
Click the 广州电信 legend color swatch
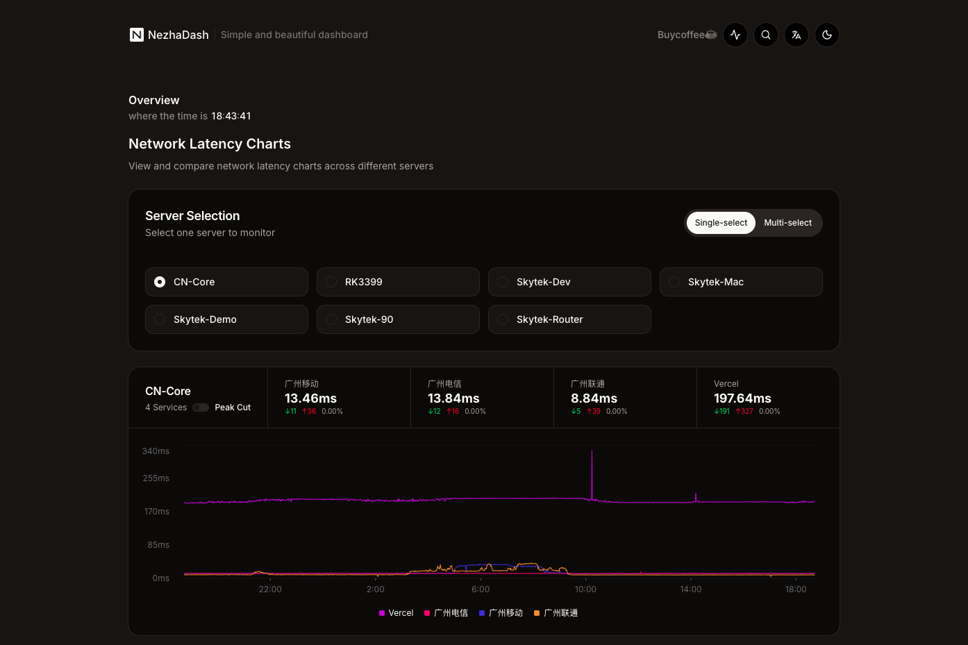point(427,613)
